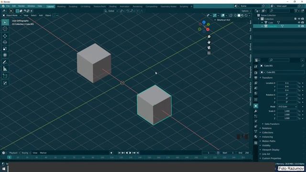306x172 pixels.
Task: Open the Render properties tab
Action: pyautogui.click(x=256, y=73)
